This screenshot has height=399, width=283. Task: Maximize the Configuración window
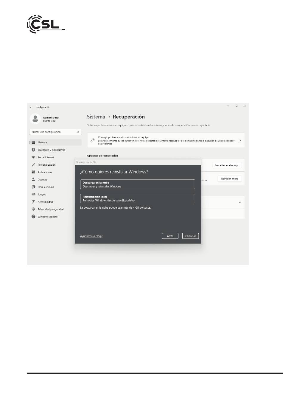pyautogui.click(x=237, y=106)
